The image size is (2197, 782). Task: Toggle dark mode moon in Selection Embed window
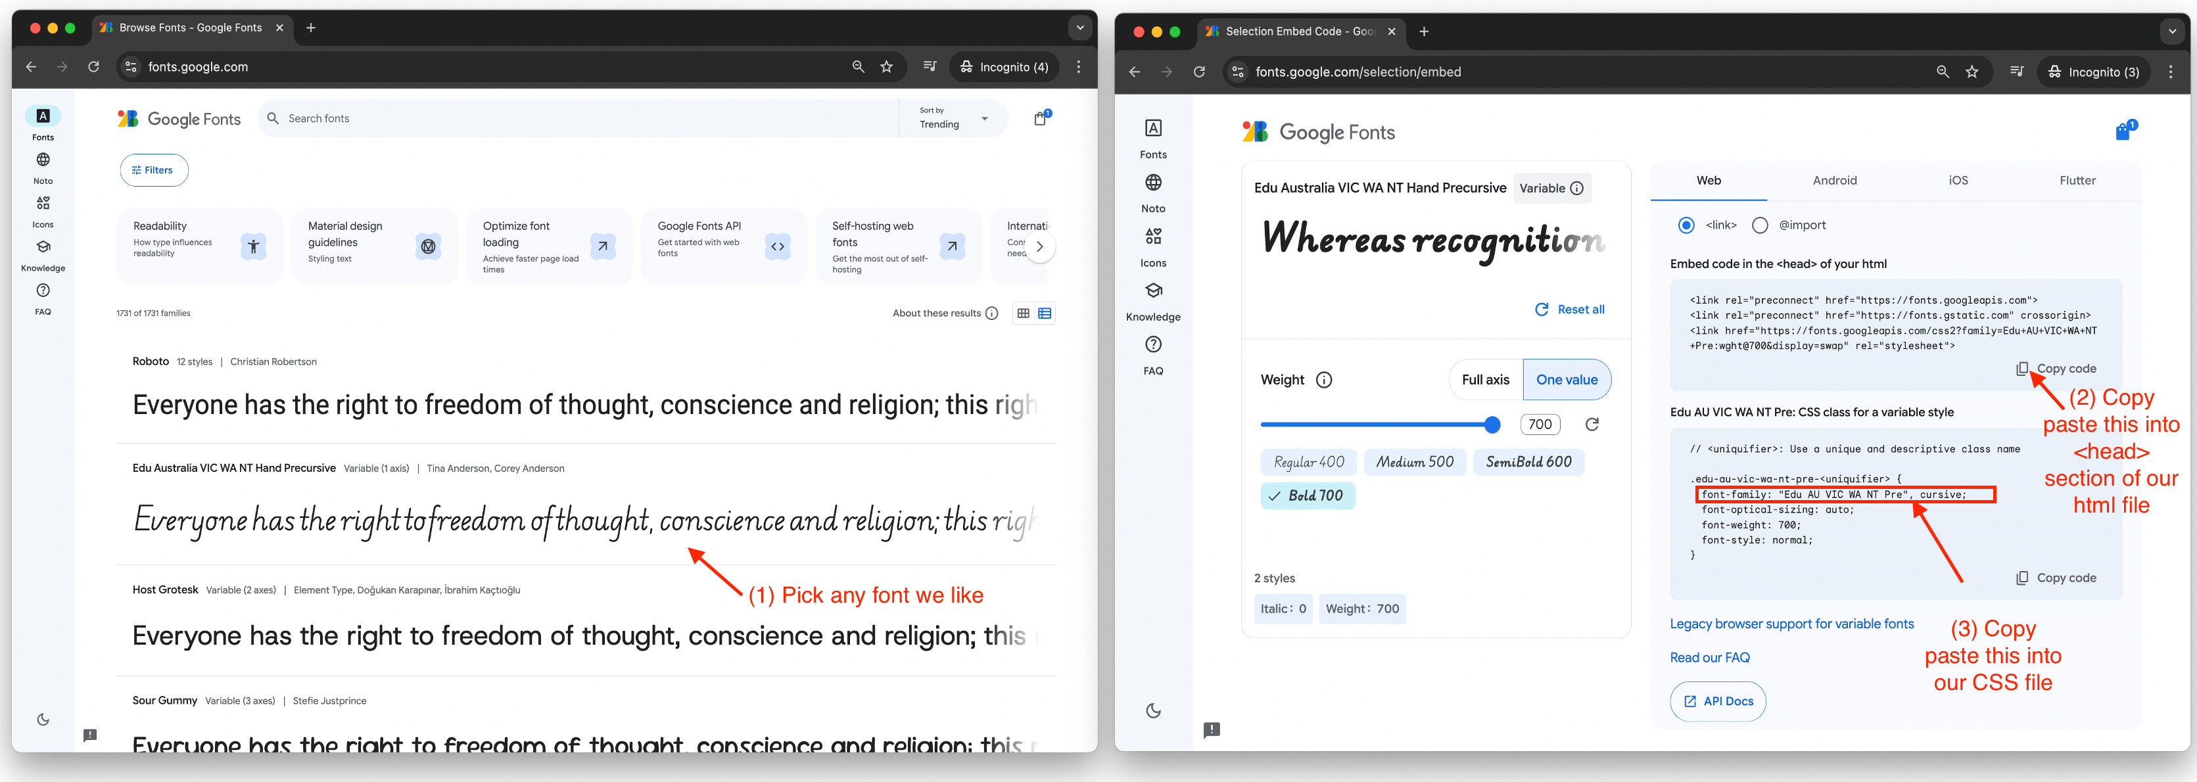[x=1153, y=710]
